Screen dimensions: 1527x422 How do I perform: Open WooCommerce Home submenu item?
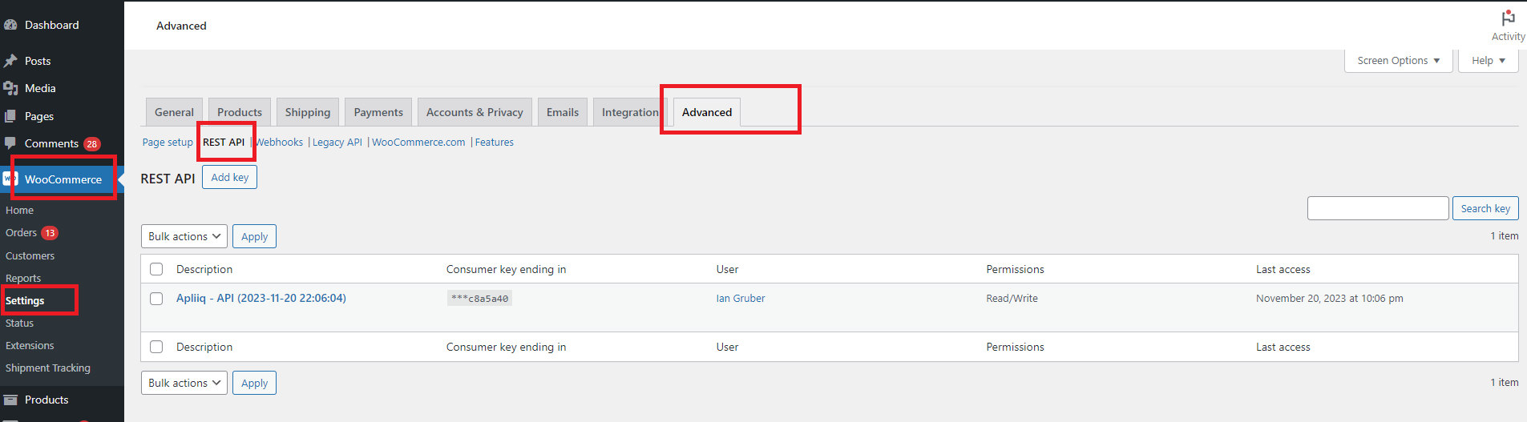(19, 210)
